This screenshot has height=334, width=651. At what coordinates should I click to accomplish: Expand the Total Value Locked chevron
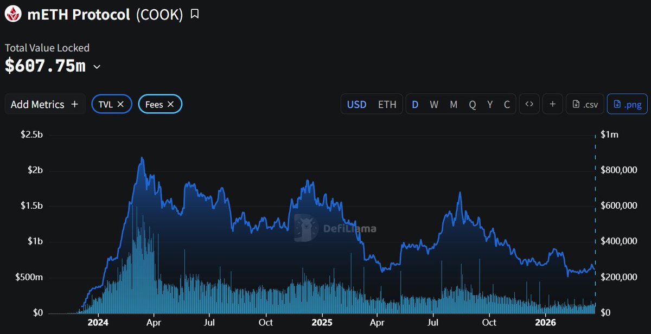click(x=97, y=67)
